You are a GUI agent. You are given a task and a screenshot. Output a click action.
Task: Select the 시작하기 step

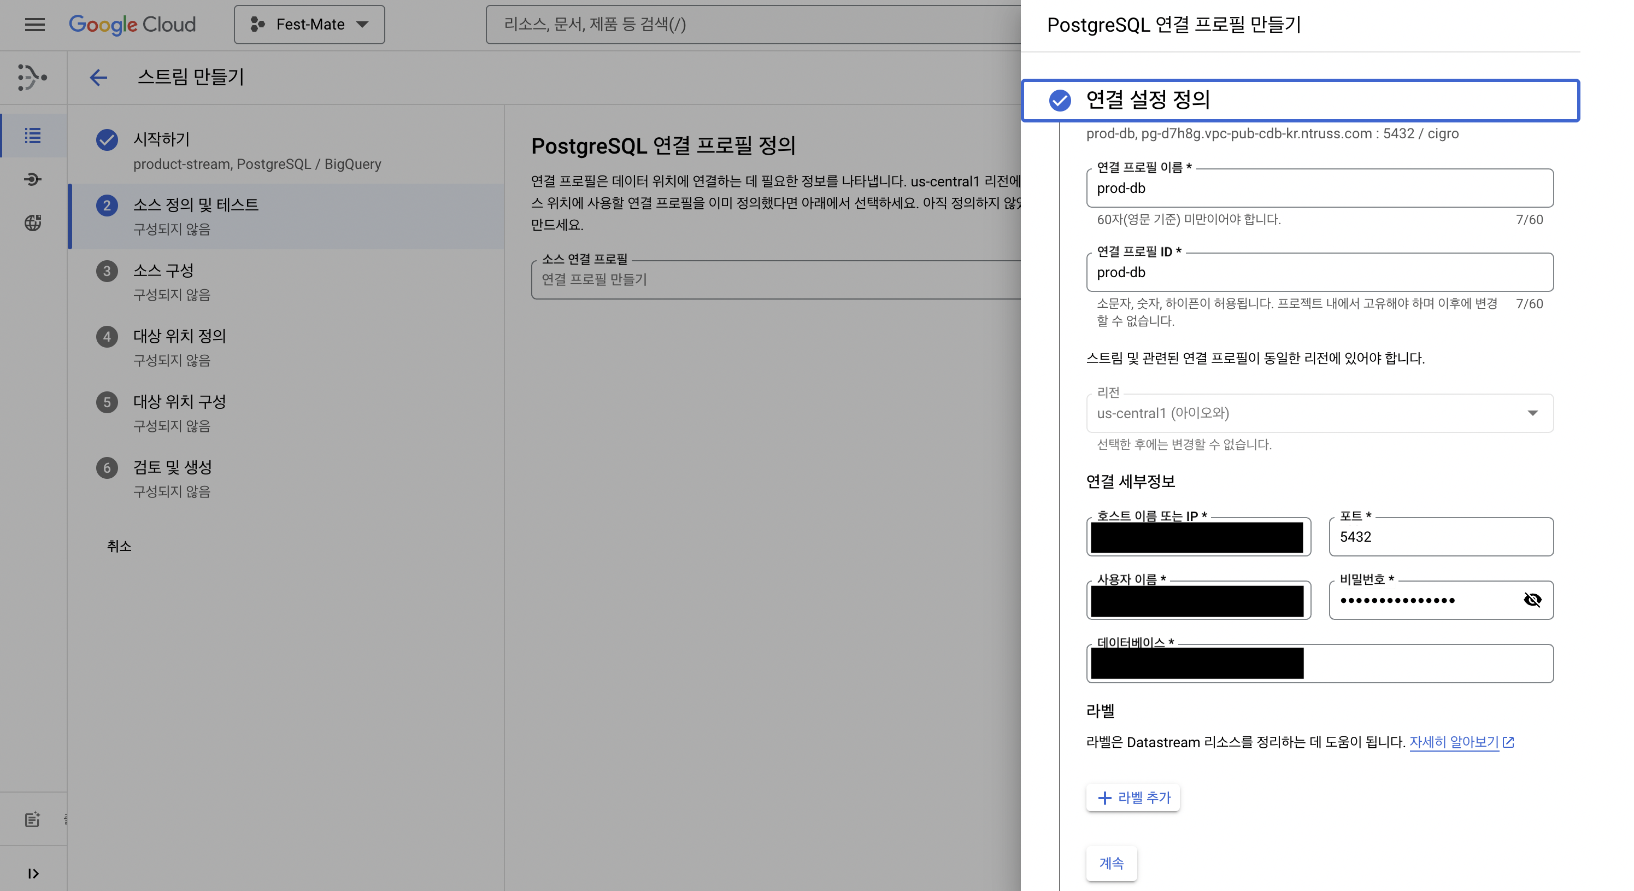coord(286,151)
